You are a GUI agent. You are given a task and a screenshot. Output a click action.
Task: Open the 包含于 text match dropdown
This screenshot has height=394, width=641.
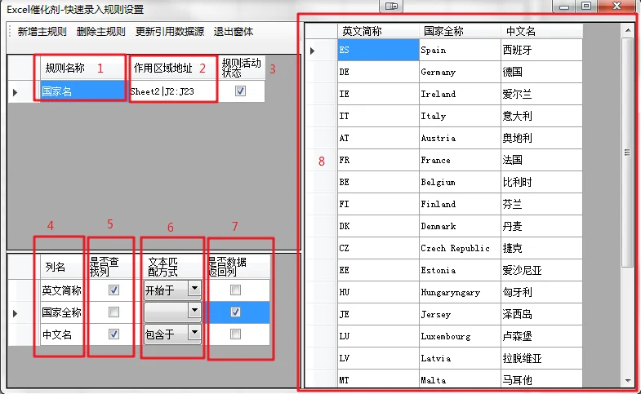pyautogui.click(x=194, y=333)
